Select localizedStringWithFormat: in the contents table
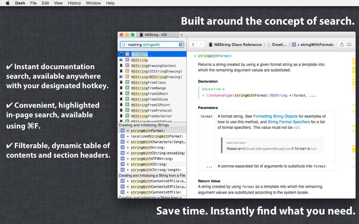The height and width of the screenshot is (224, 359). pos(154,136)
